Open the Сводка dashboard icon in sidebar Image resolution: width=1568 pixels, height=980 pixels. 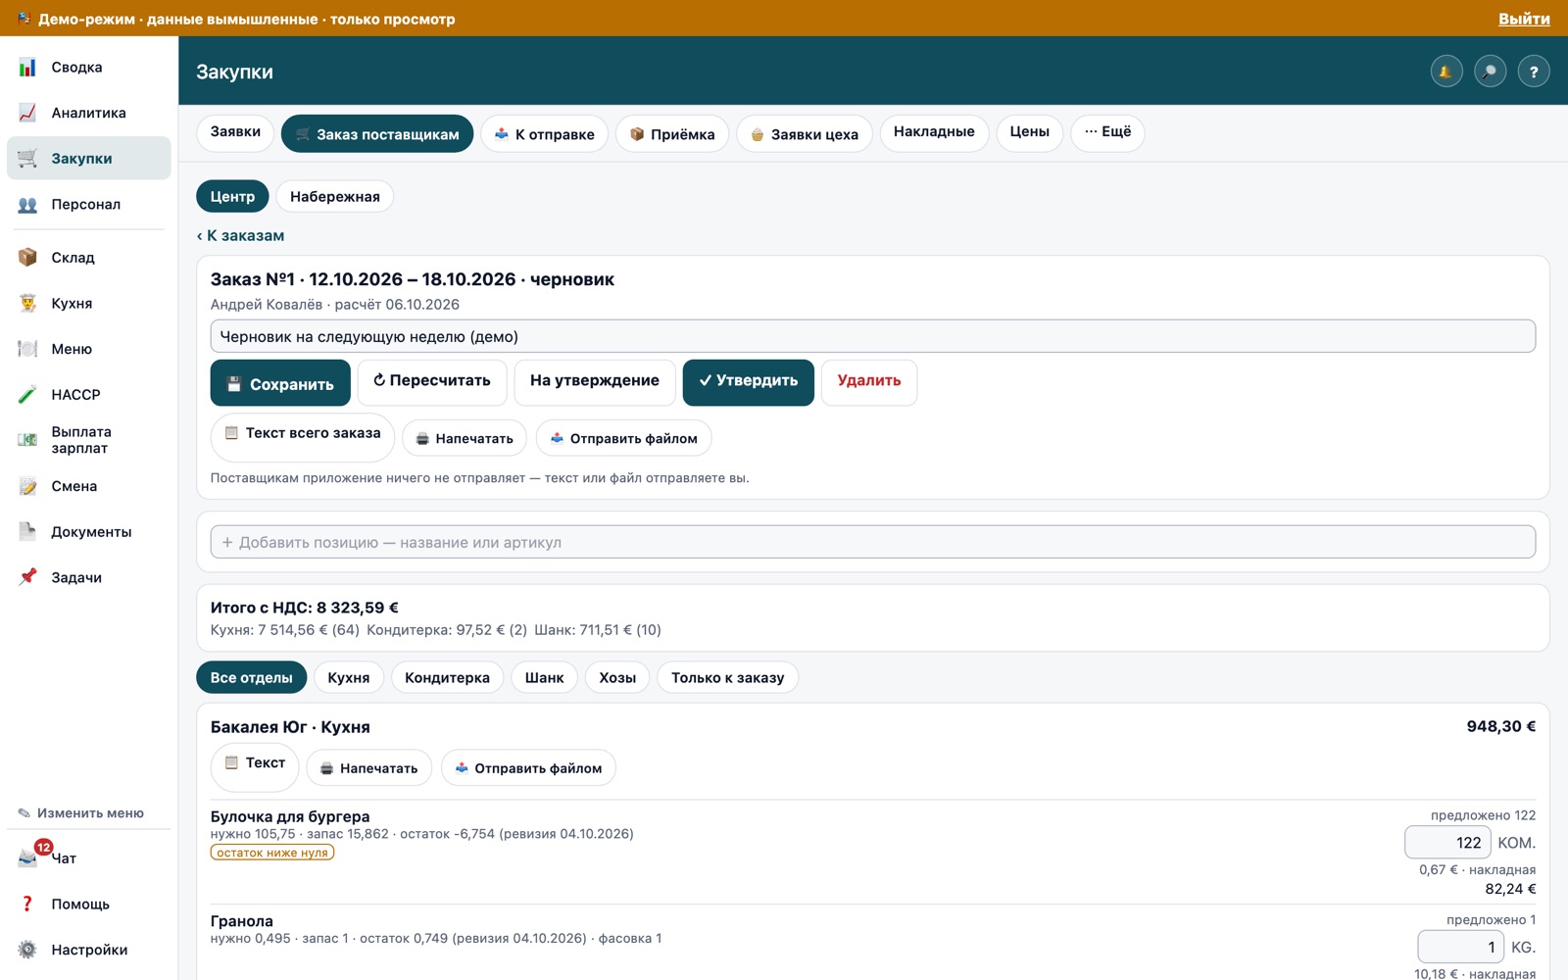click(27, 68)
